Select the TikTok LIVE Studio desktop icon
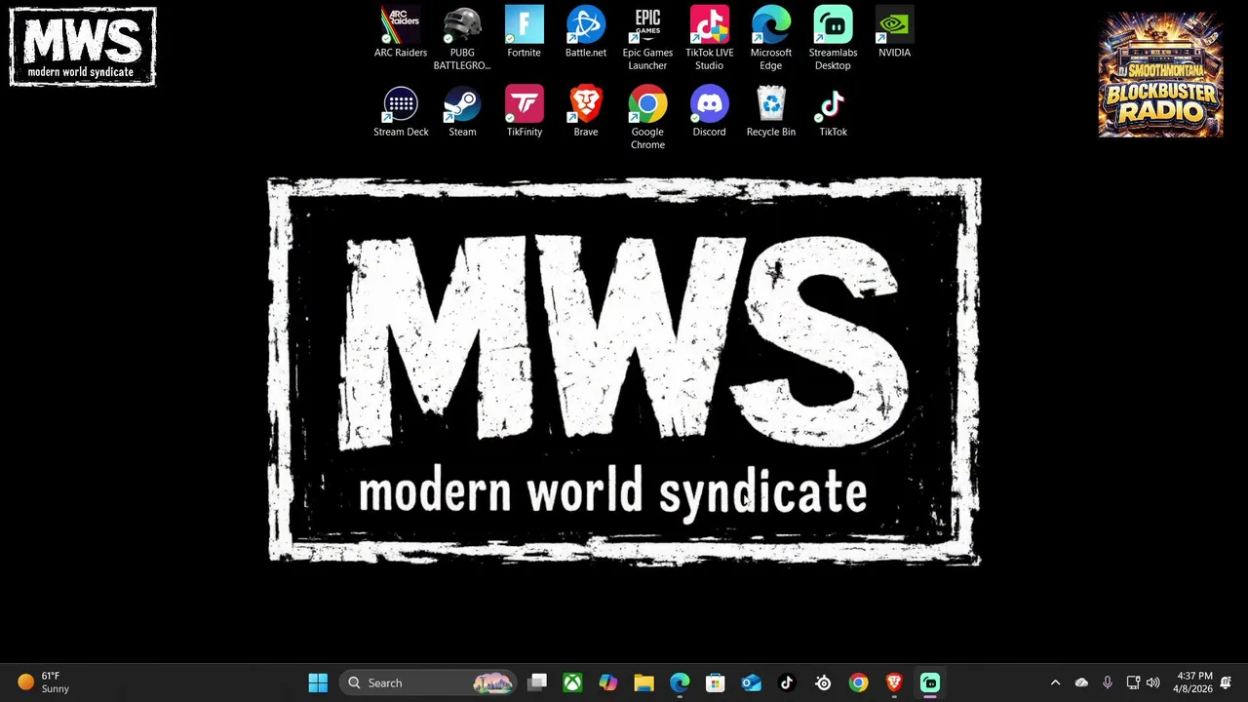1248x702 pixels. (709, 39)
